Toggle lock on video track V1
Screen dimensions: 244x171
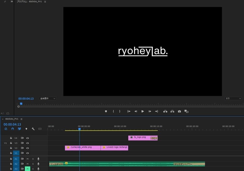(11, 153)
